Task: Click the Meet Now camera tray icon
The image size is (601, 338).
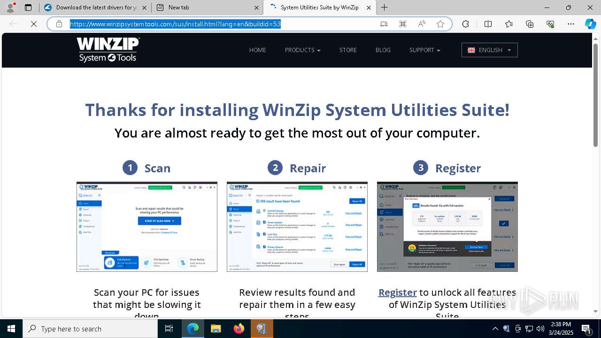Action: click(518, 329)
